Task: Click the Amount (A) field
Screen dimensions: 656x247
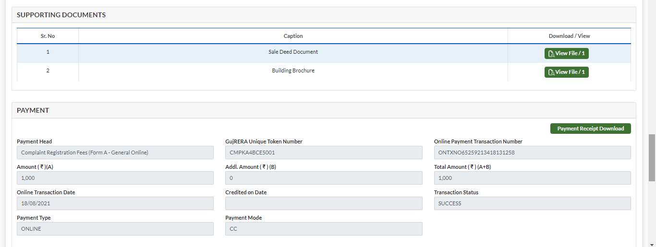Action: point(115,178)
